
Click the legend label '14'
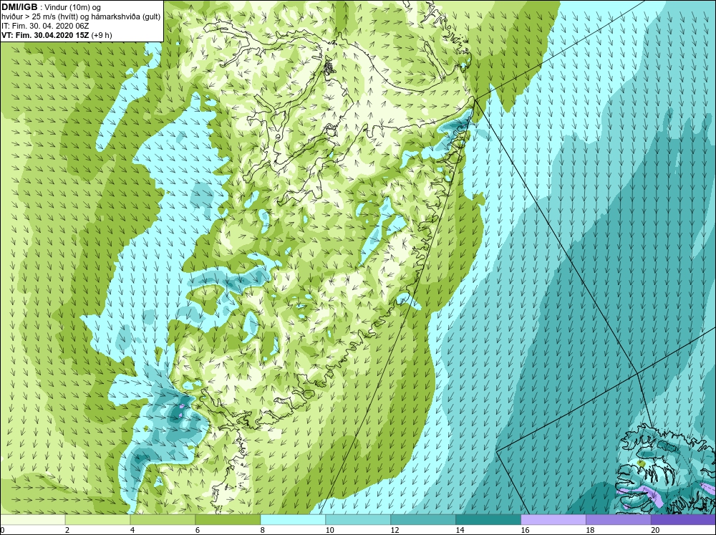pos(460,530)
